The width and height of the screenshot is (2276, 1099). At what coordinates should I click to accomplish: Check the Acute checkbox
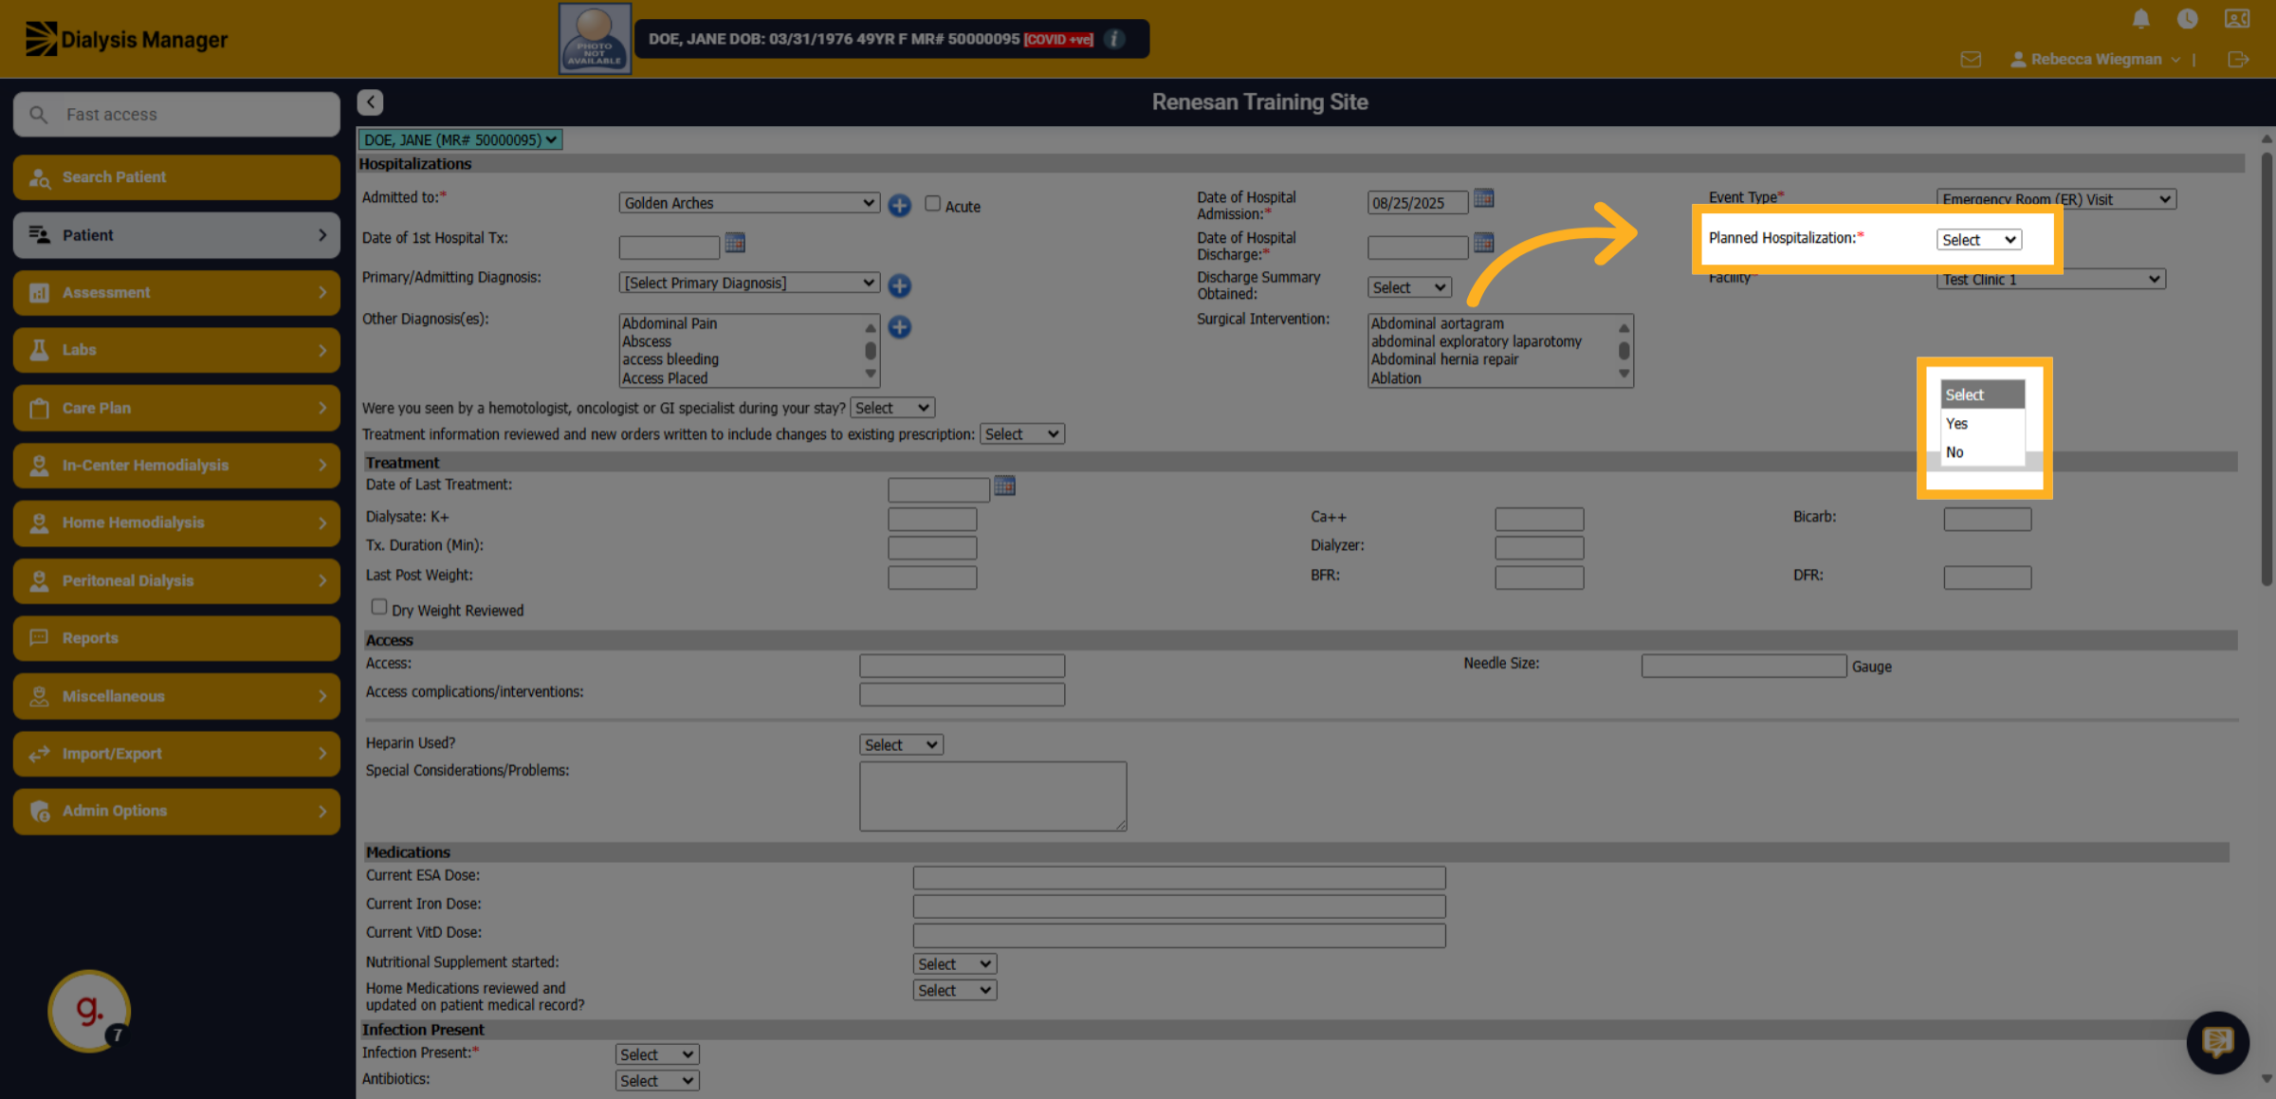(x=932, y=204)
